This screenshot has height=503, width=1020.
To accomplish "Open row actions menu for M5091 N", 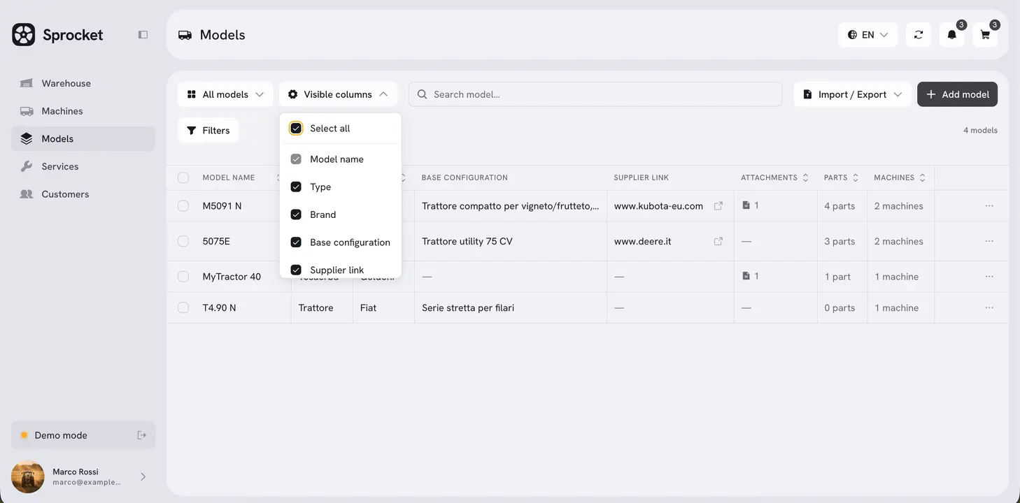I will pyautogui.click(x=989, y=206).
